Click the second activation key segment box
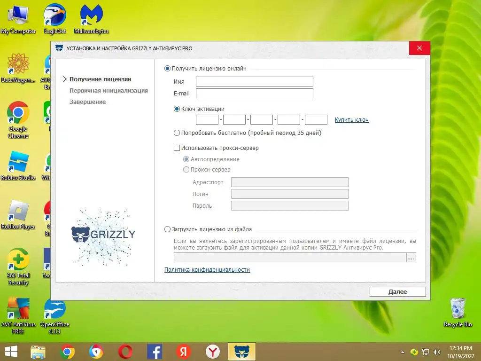 pos(234,120)
